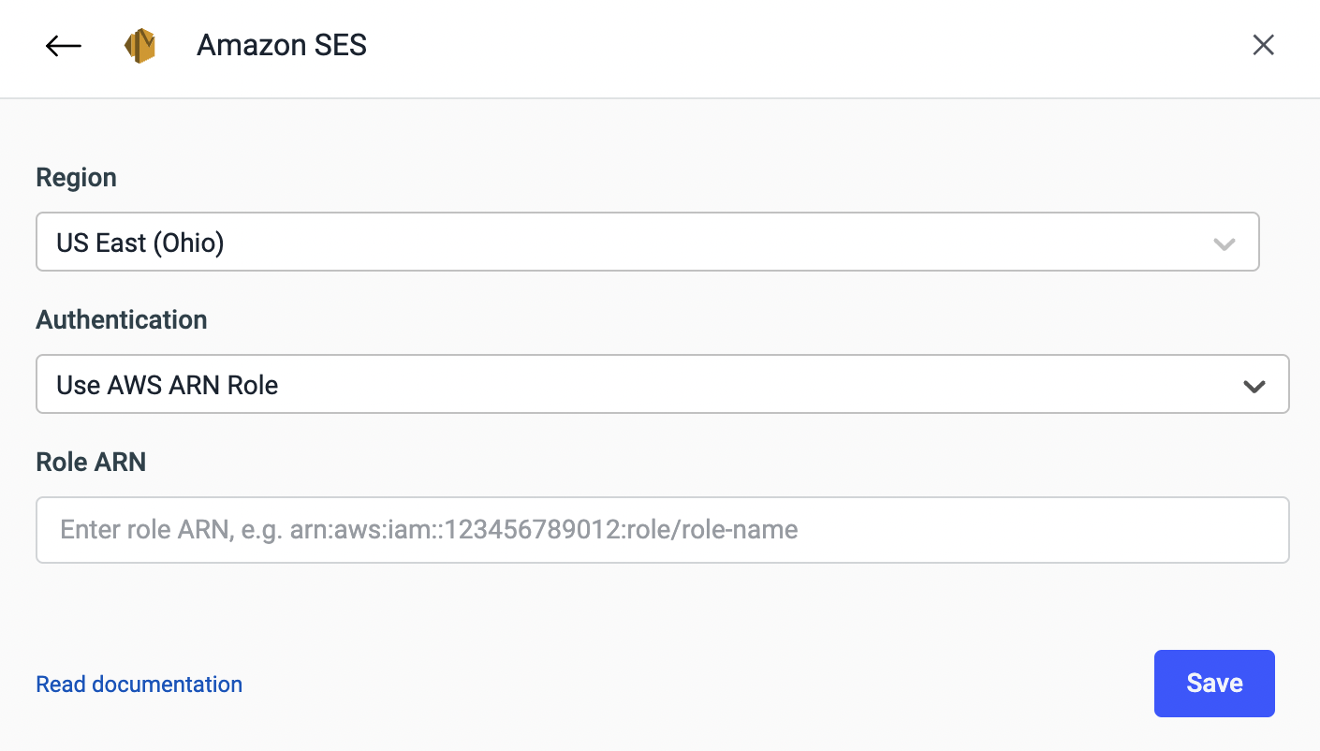This screenshot has width=1320, height=751.
Task: Open the Region dropdown
Action: [646, 243]
